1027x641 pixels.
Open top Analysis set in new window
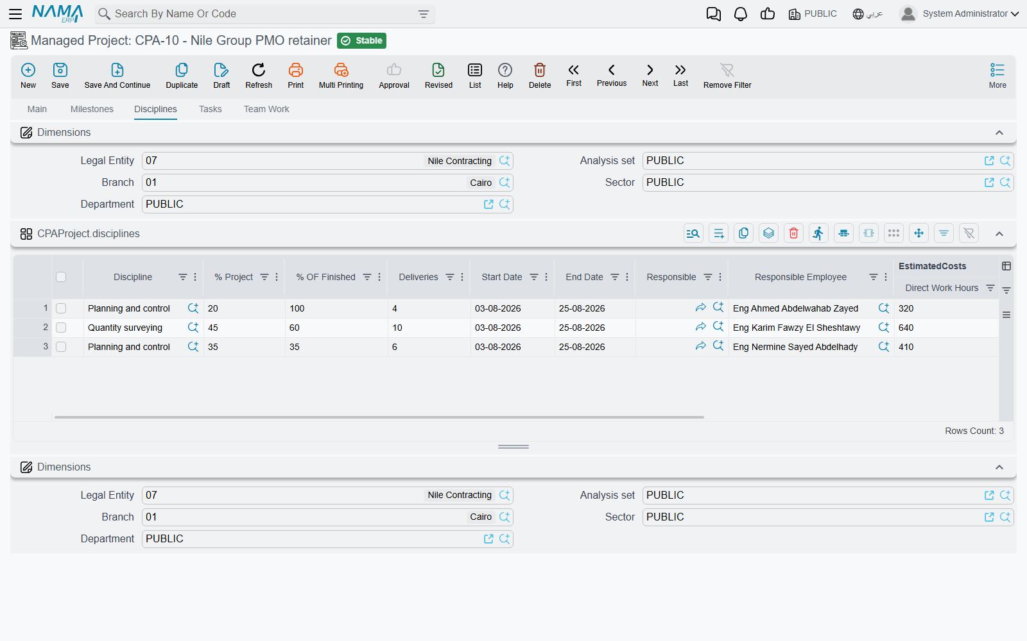pyautogui.click(x=989, y=161)
